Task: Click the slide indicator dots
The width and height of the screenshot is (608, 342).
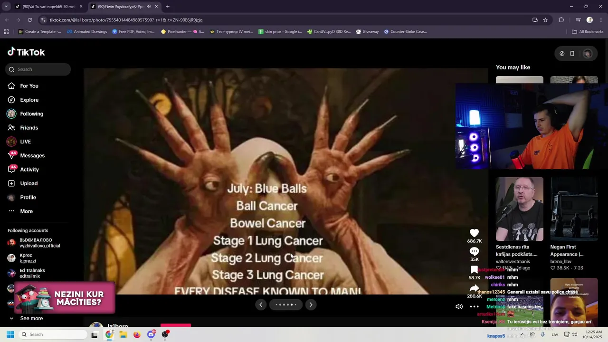Action: click(x=285, y=304)
